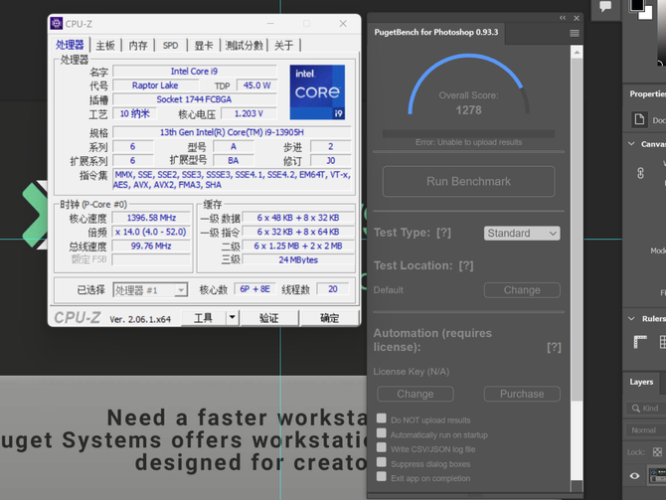Click the Test Type [?] help link

click(x=443, y=233)
